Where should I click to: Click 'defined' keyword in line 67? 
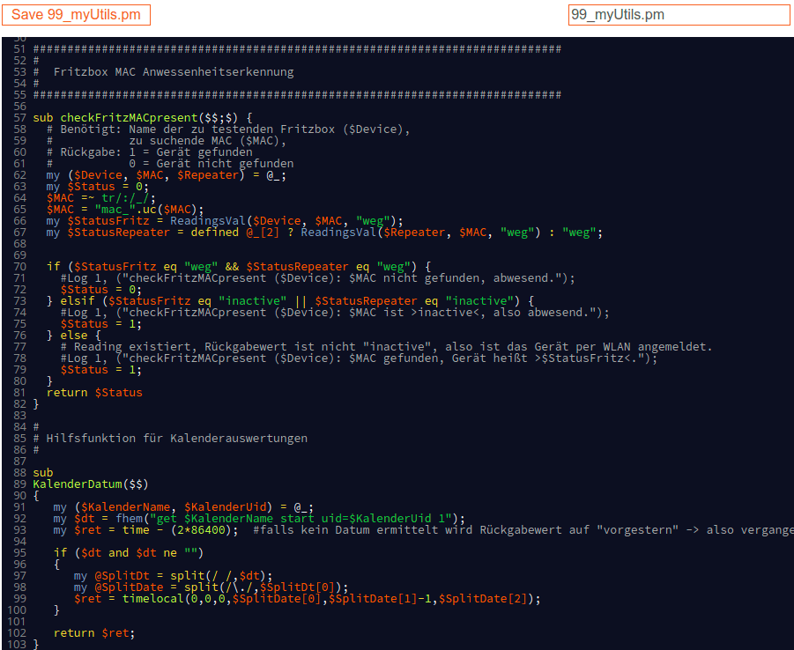coord(215,233)
